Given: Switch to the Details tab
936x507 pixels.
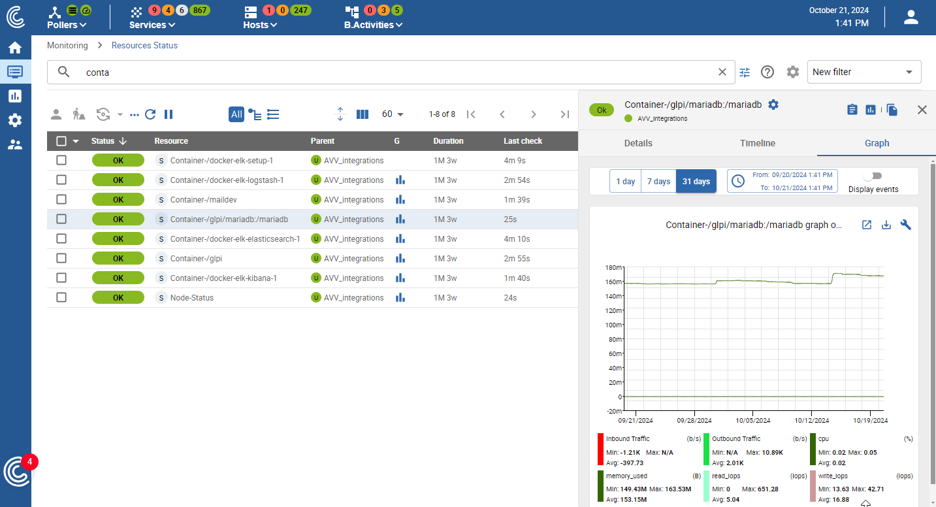Looking at the screenshot, I should pyautogui.click(x=638, y=143).
